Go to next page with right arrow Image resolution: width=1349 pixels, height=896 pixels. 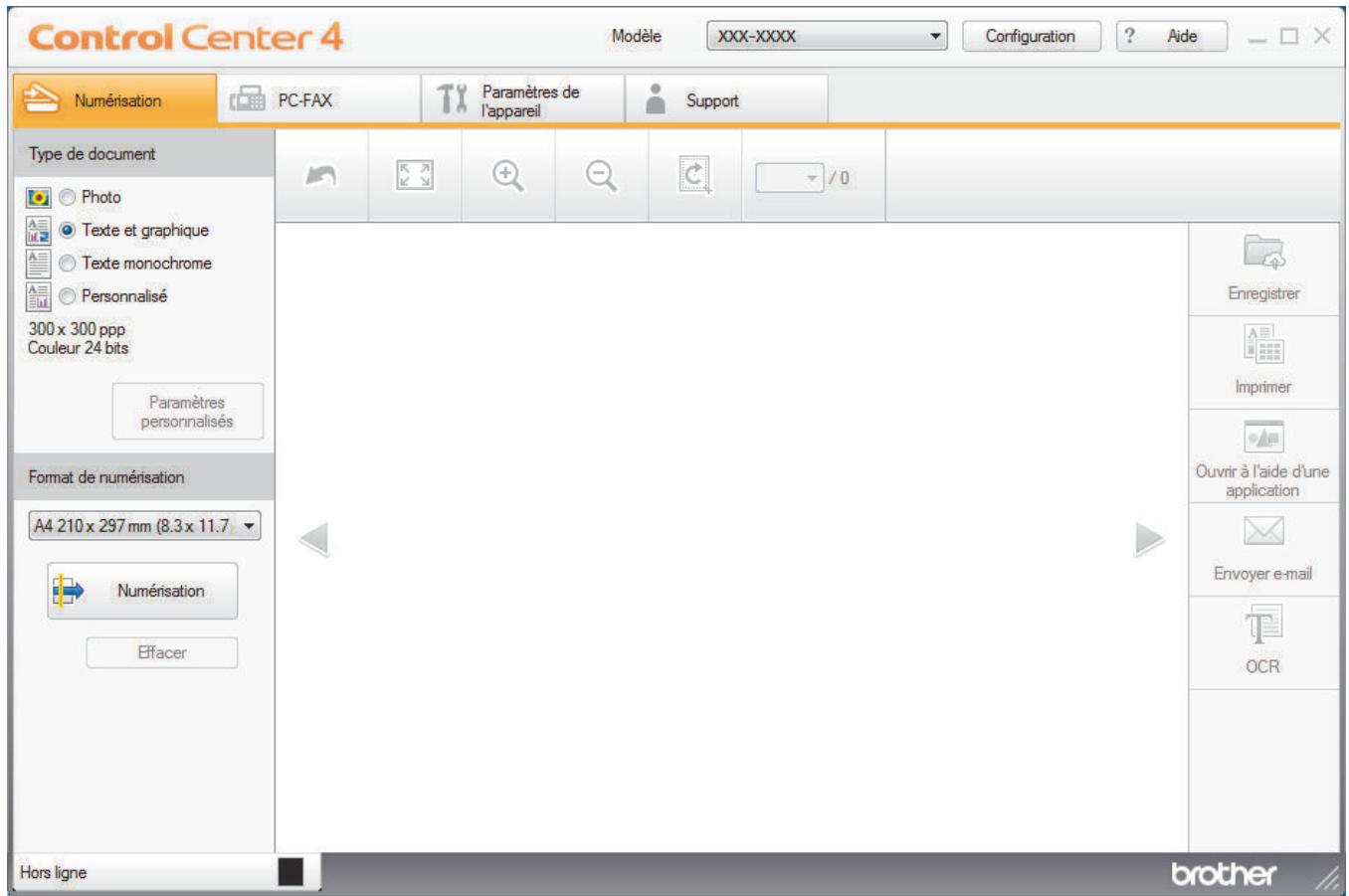tap(1149, 539)
